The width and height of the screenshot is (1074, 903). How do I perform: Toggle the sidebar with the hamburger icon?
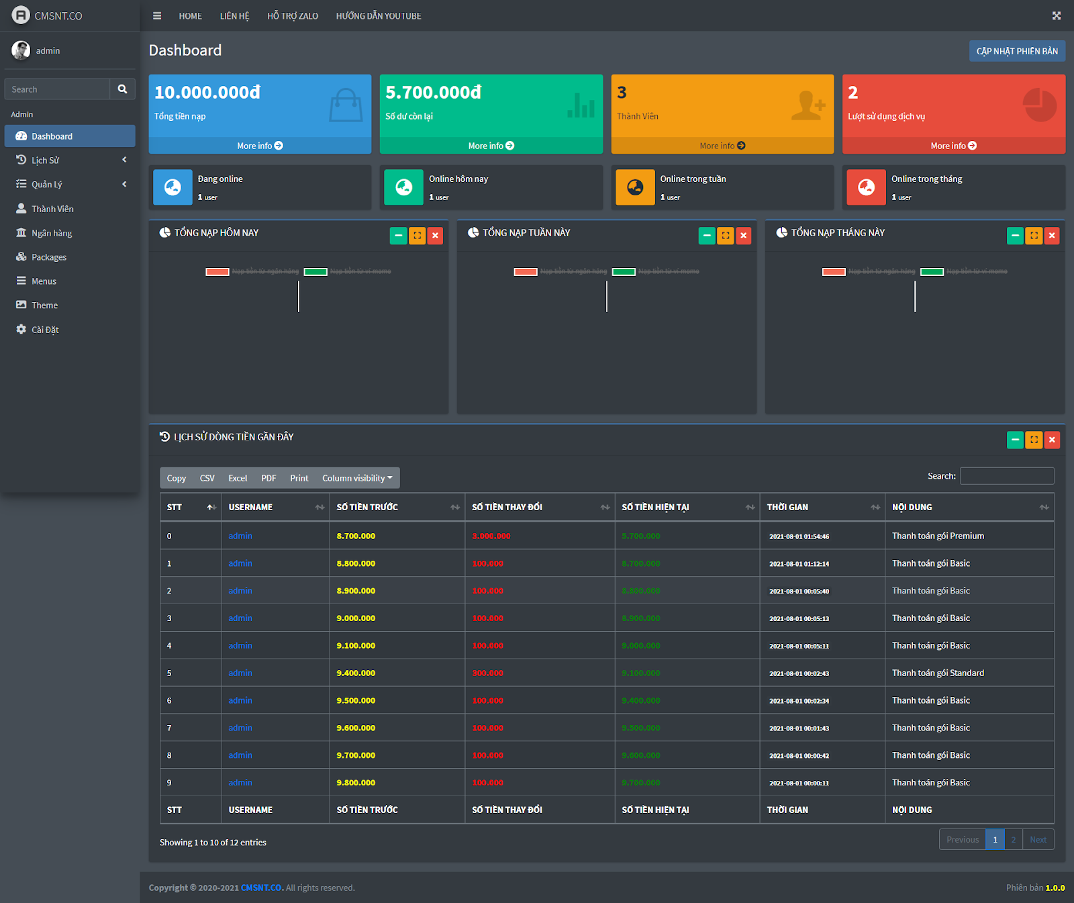pyautogui.click(x=157, y=16)
